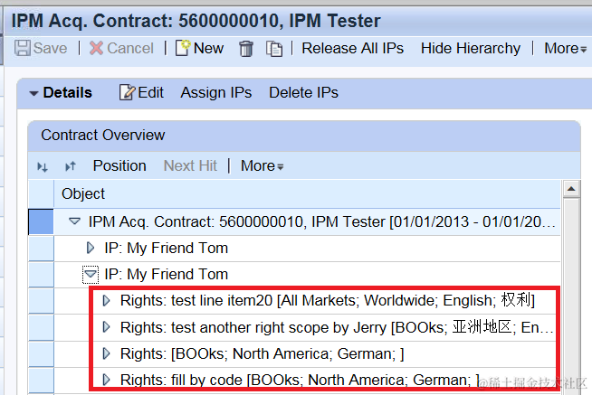Expand Rights: test another right scope node

click(107, 327)
